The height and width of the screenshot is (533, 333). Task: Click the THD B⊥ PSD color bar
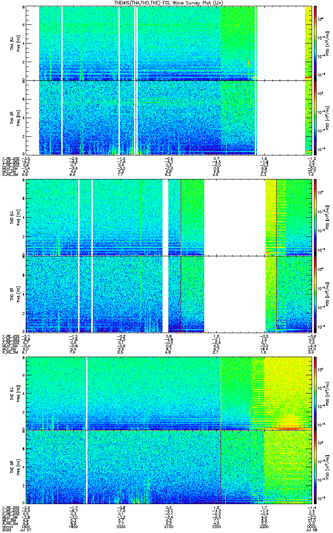(316, 217)
